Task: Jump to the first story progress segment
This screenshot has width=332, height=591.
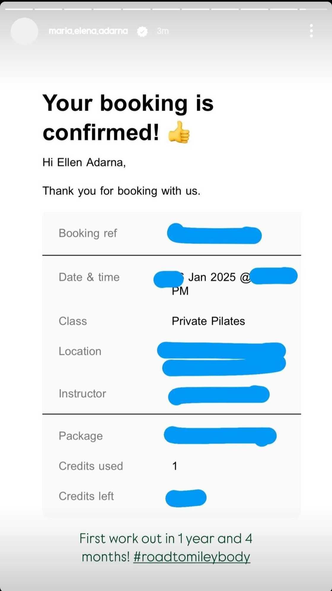Action: coord(19,9)
